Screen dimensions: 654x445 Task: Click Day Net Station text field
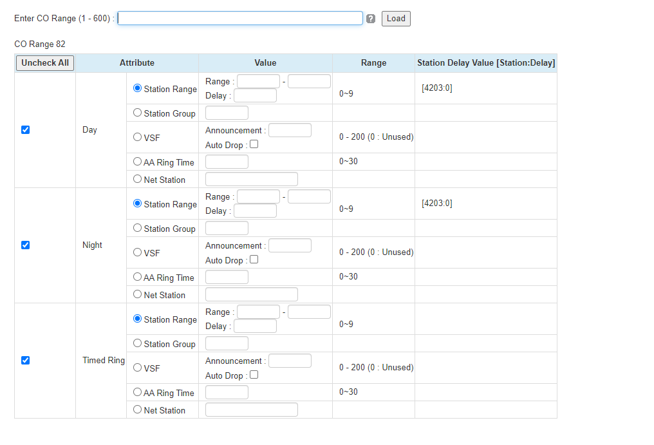coord(251,180)
